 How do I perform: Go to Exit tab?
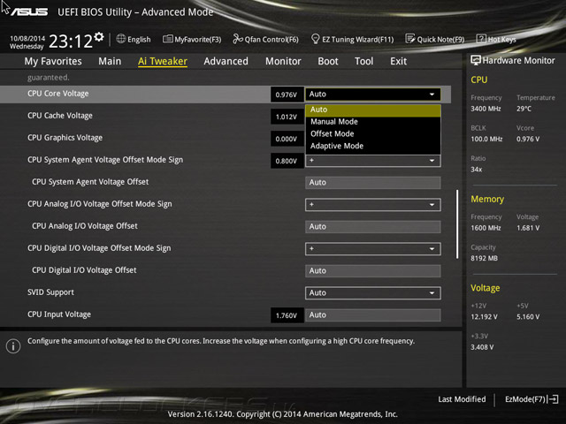398,61
